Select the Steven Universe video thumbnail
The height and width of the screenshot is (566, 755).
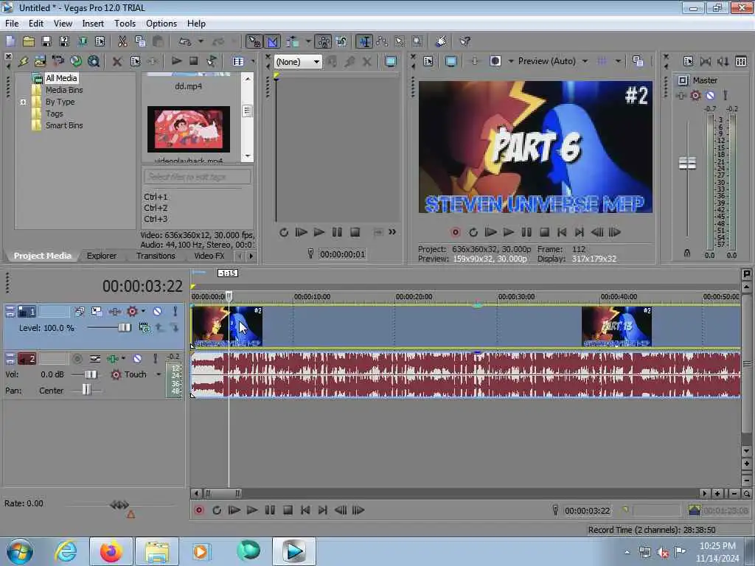click(x=188, y=130)
